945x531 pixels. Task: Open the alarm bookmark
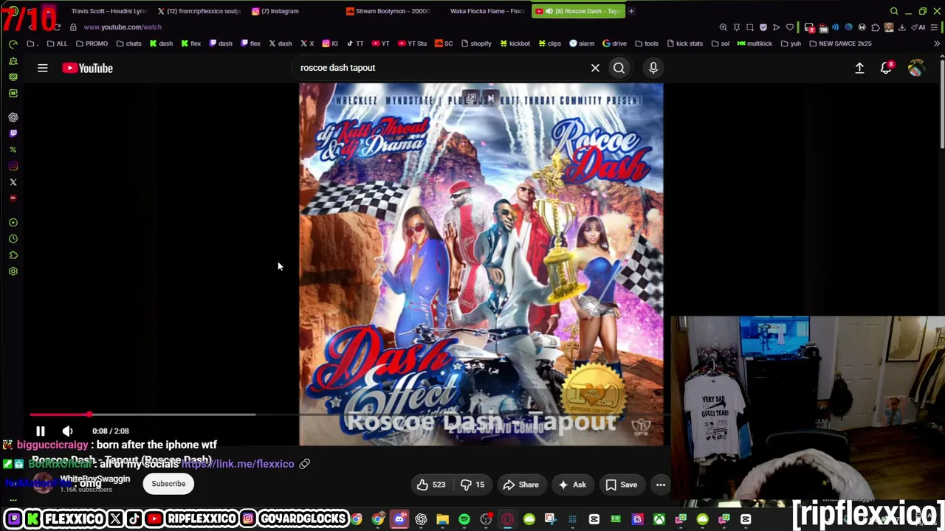coord(582,44)
